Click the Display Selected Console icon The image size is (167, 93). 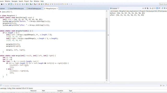165,8
